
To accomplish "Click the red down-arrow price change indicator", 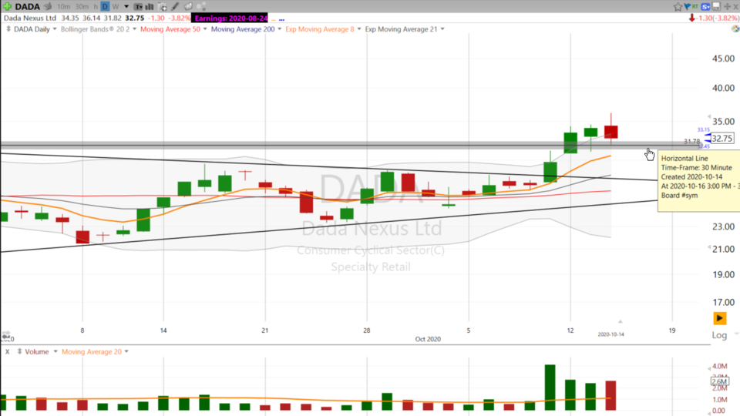I will 692,18.
